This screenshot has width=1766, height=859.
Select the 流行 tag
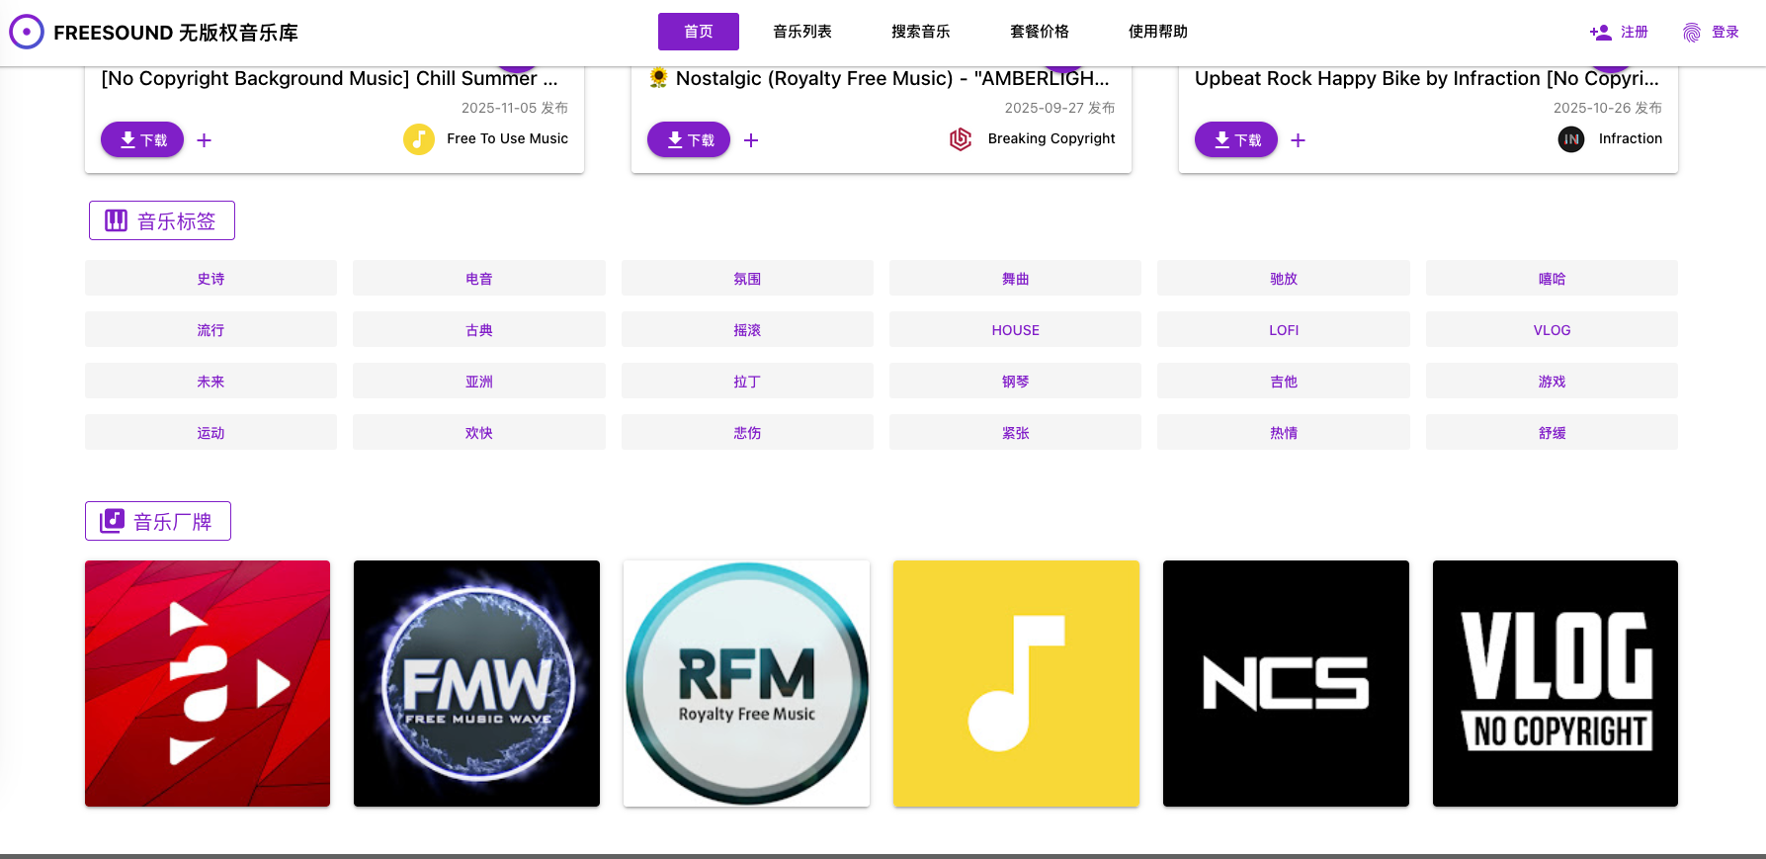[x=210, y=329]
